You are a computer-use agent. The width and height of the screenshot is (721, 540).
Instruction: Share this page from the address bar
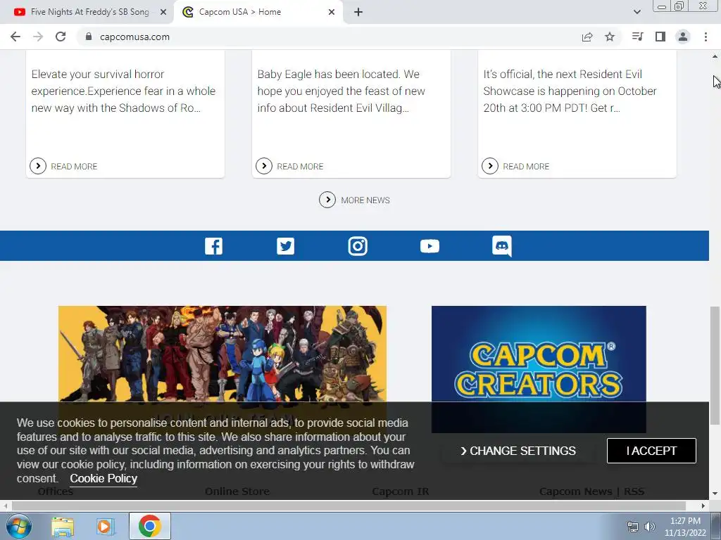click(x=587, y=37)
